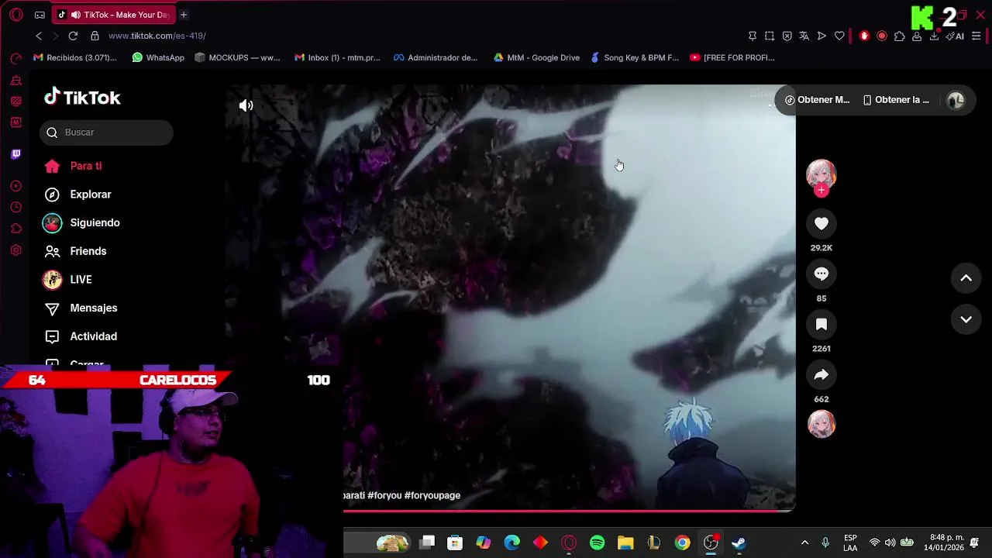Open Google Chrome from the taskbar

coord(682,542)
